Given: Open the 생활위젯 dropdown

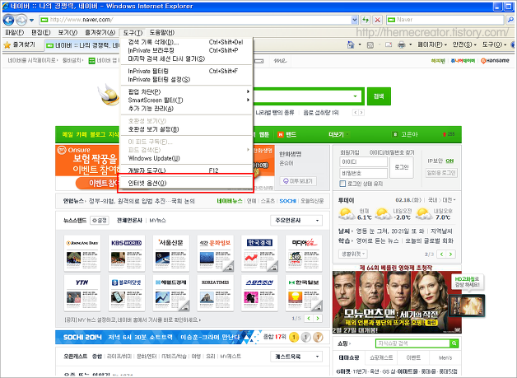Looking at the screenshot, I should [353, 254].
